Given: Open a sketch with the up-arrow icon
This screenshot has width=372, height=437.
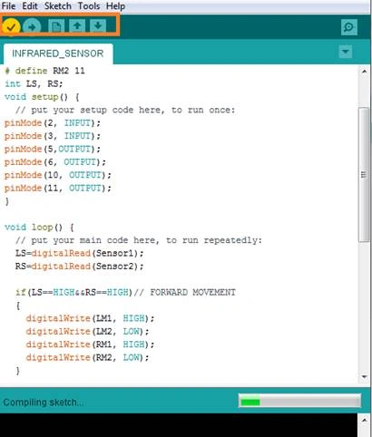Looking at the screenshot, I should [x=77, y=26].
